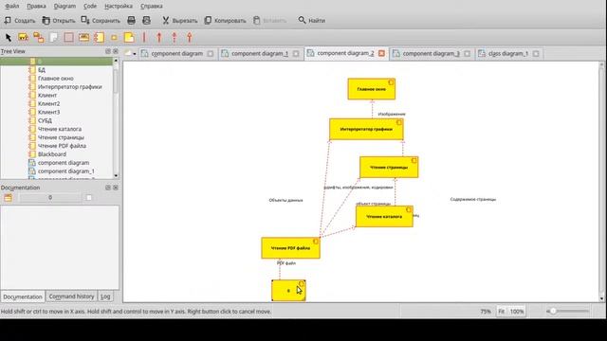The width and height of the screenshot is (607, 341).
Task: Click the Найти toolbar button
Action: (312, 21)
